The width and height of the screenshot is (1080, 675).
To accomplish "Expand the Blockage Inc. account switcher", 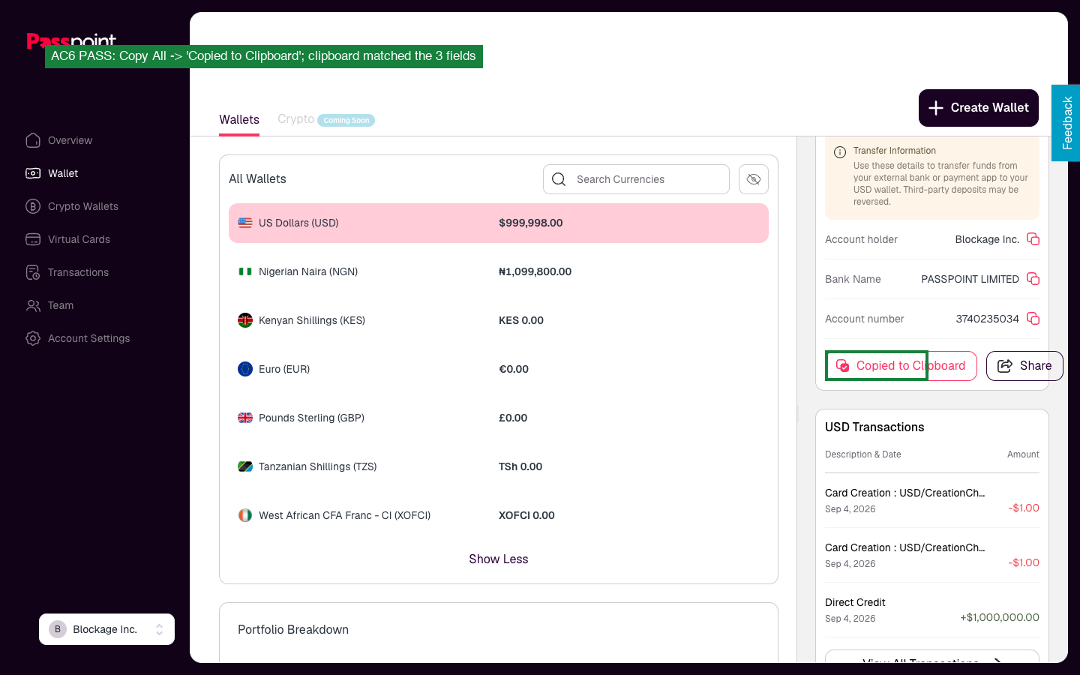I will click(106, 629).
